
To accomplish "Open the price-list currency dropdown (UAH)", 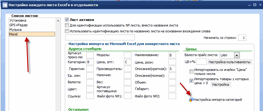I will [237, 55].
